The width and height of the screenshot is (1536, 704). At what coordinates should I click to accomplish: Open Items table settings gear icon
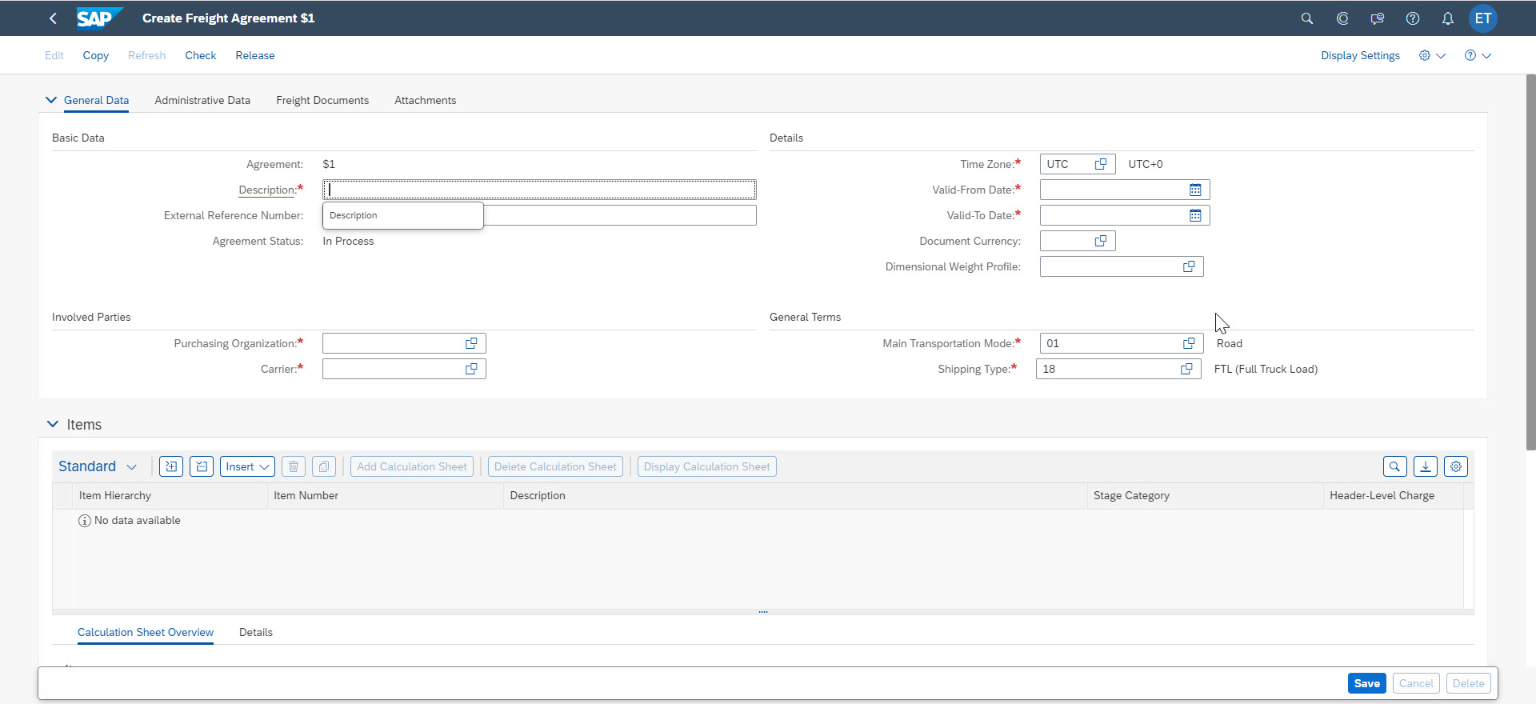click(1455, 466)
